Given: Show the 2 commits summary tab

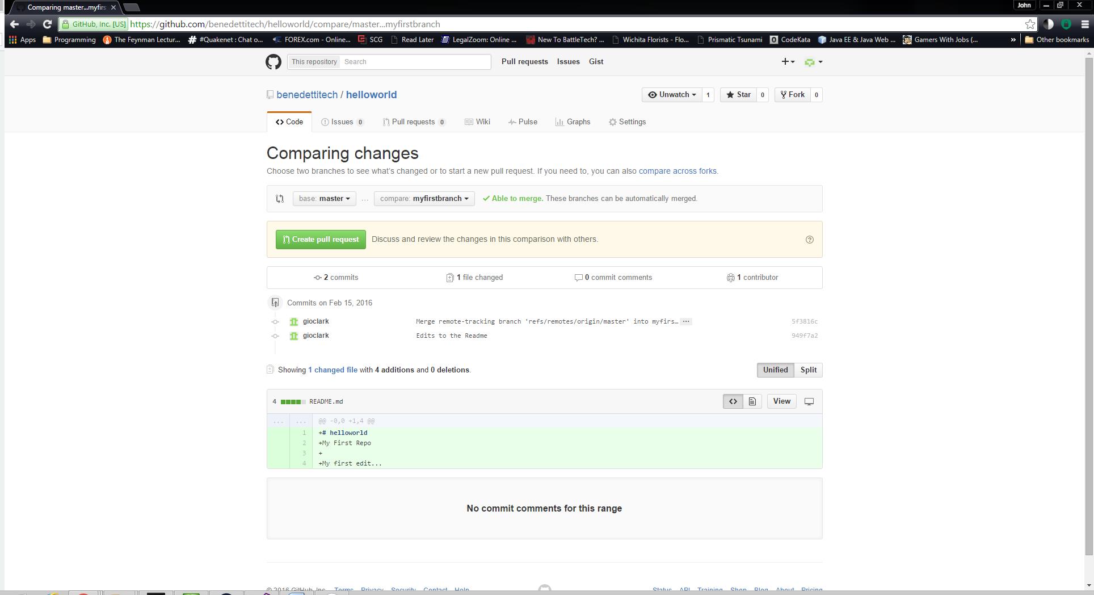Looking at the screenshot, I should point(336,278).
